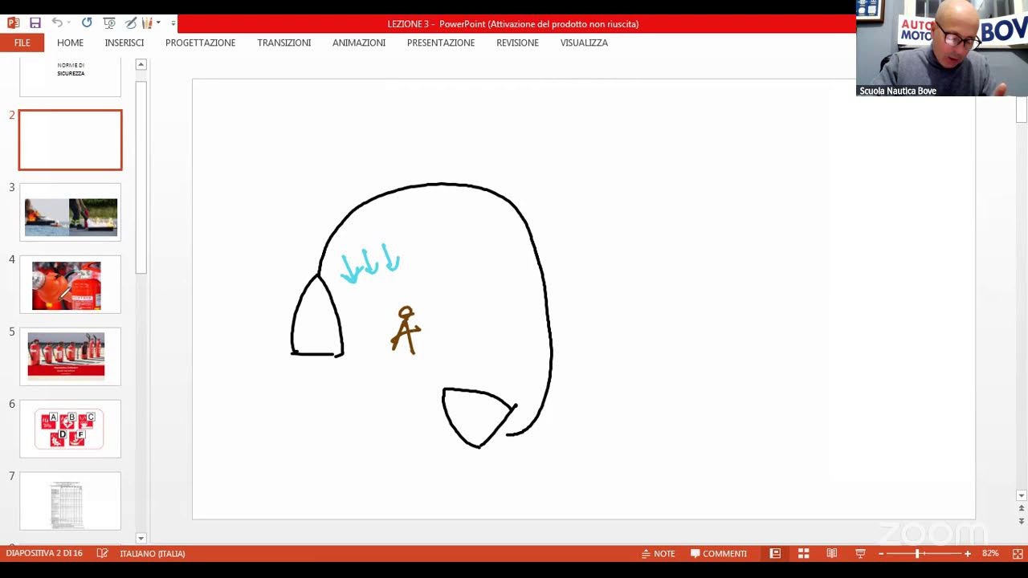Switch to Slide Sorter view icon
This screenshot has height=578, width=1028.
click(803, 553)
